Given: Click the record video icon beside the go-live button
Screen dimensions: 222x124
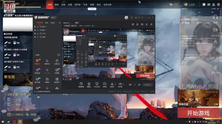Looking at the screenshot, I should tap(130, 85).
